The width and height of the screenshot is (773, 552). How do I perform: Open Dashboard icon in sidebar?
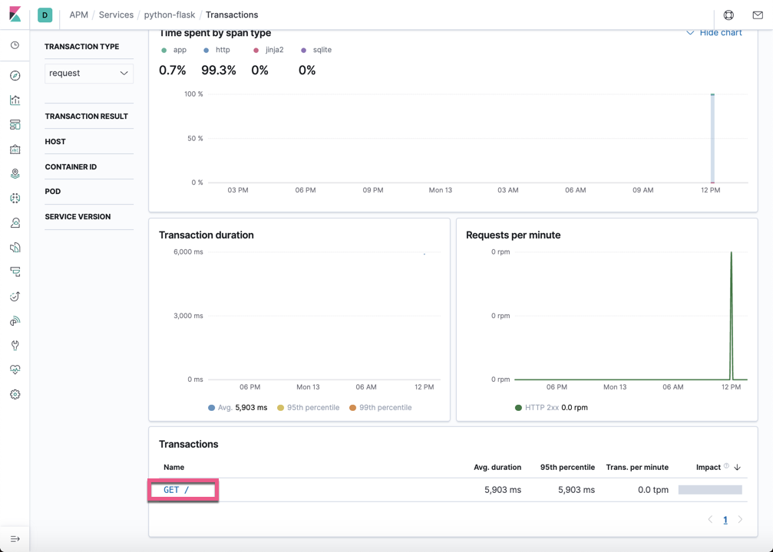click(x=15, y=124)
